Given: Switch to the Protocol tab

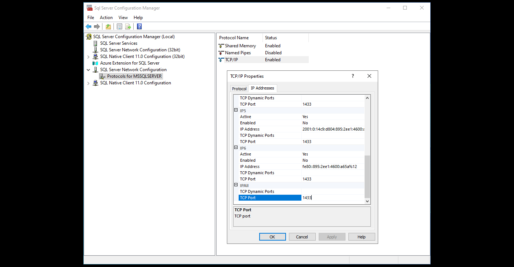Looking at the screenshot, I should click(x=239, y=89).
